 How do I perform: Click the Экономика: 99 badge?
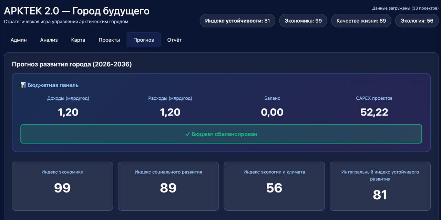[x=303, y=21]
